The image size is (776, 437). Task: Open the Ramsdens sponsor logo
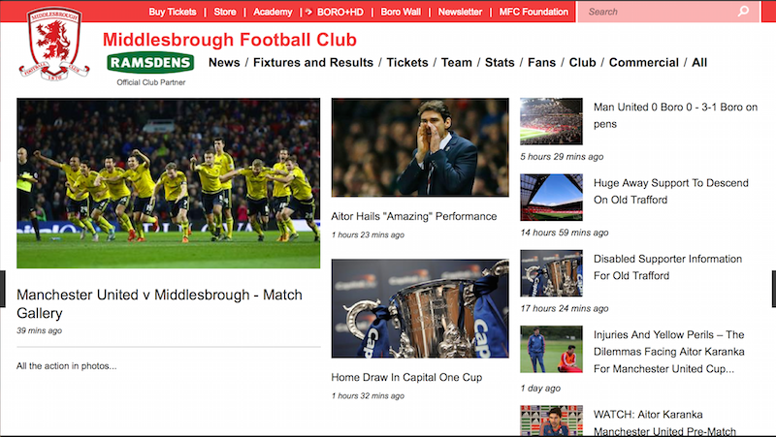(150, 63)
